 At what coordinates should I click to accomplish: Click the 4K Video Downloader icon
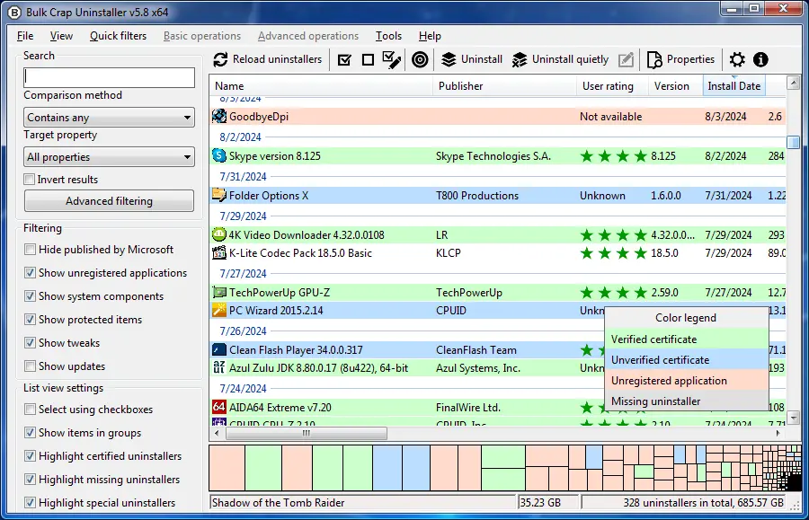tap(219, 235)
